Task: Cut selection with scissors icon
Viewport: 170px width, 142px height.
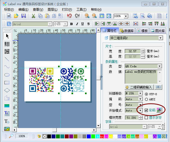Action: (x=33, y=16)
